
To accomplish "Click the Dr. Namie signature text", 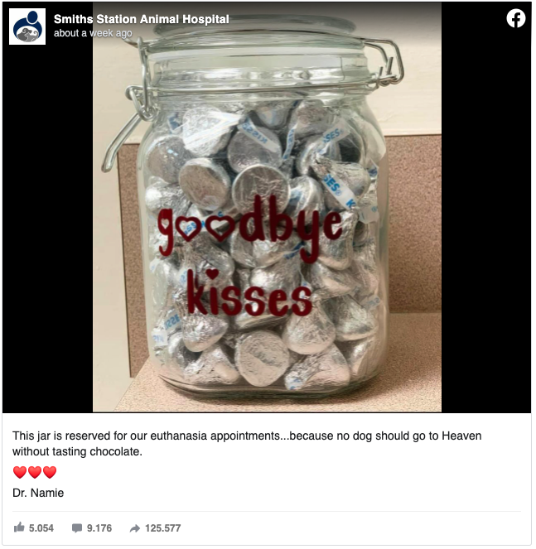I will [38, 493].
